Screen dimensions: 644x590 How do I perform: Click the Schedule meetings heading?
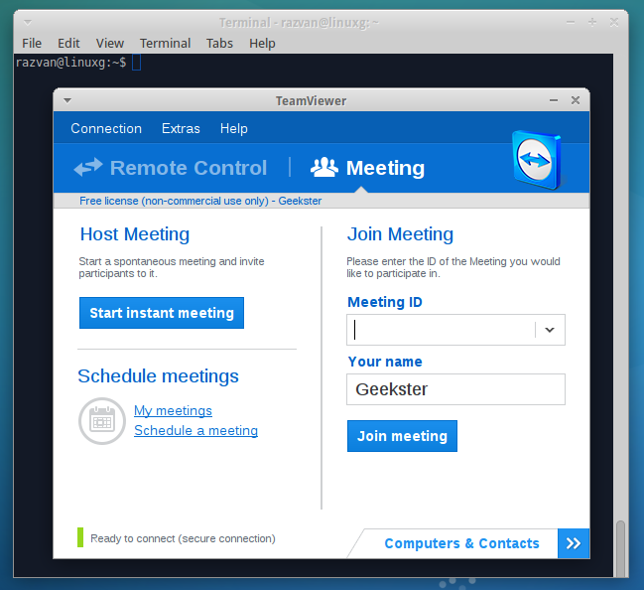[x=158, y=376]
